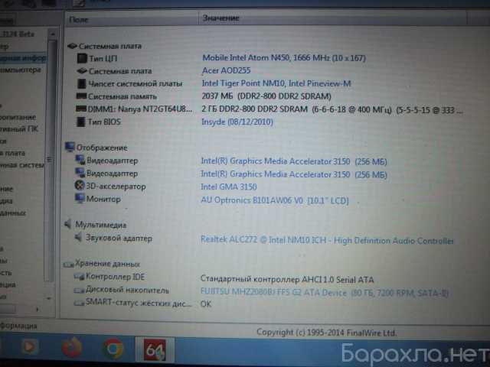Open AU Optronics B101AW06 monitor link
490x367 pixels.
click(275, 200)
